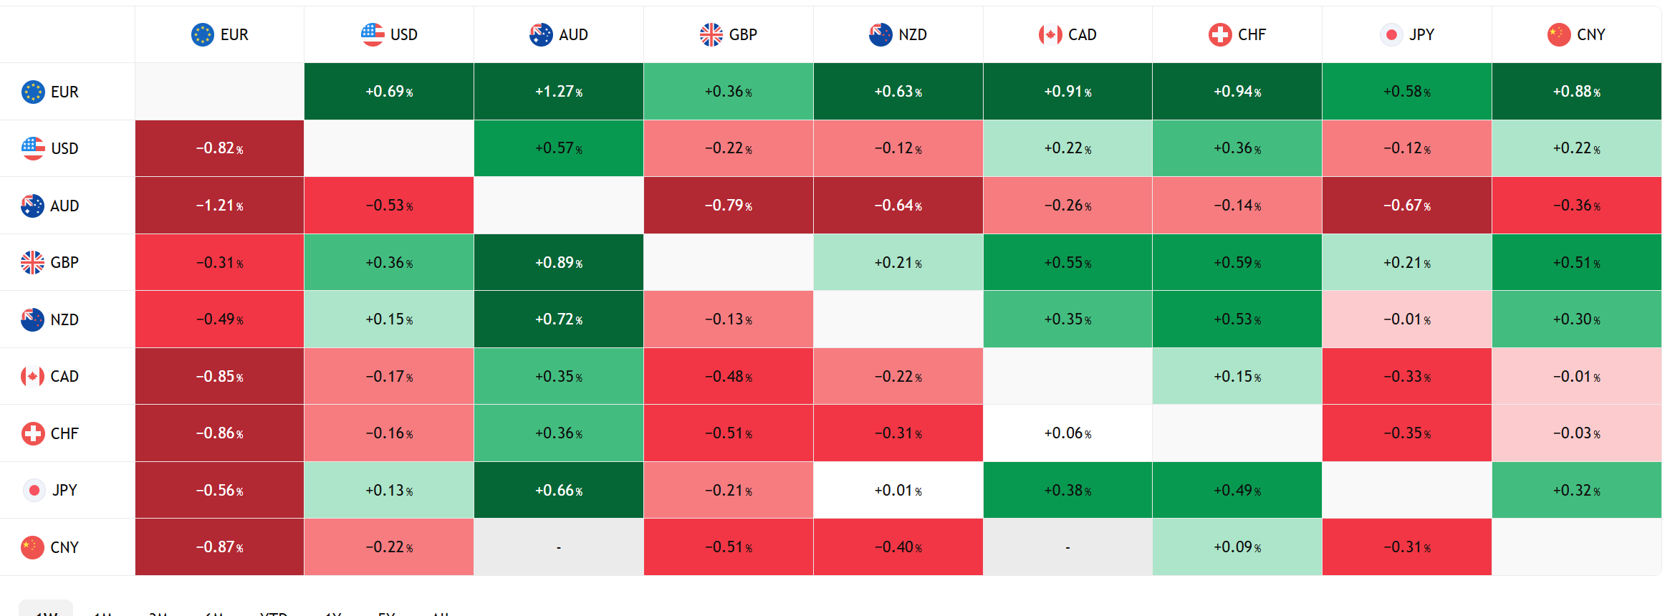Open the EUR/AUD +1.27% cell
The width and height of the screenshot is (1670, 616).
pyautogui.click(x=559, y=91)
